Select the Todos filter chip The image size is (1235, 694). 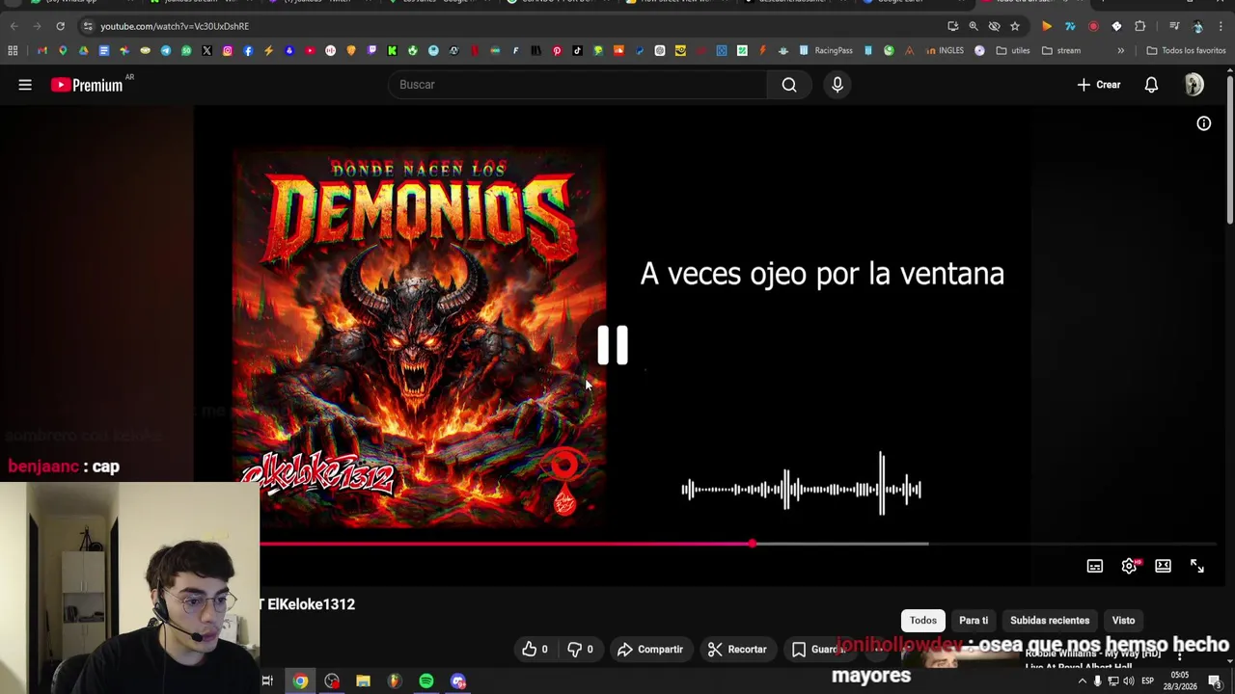pos(923,621)
